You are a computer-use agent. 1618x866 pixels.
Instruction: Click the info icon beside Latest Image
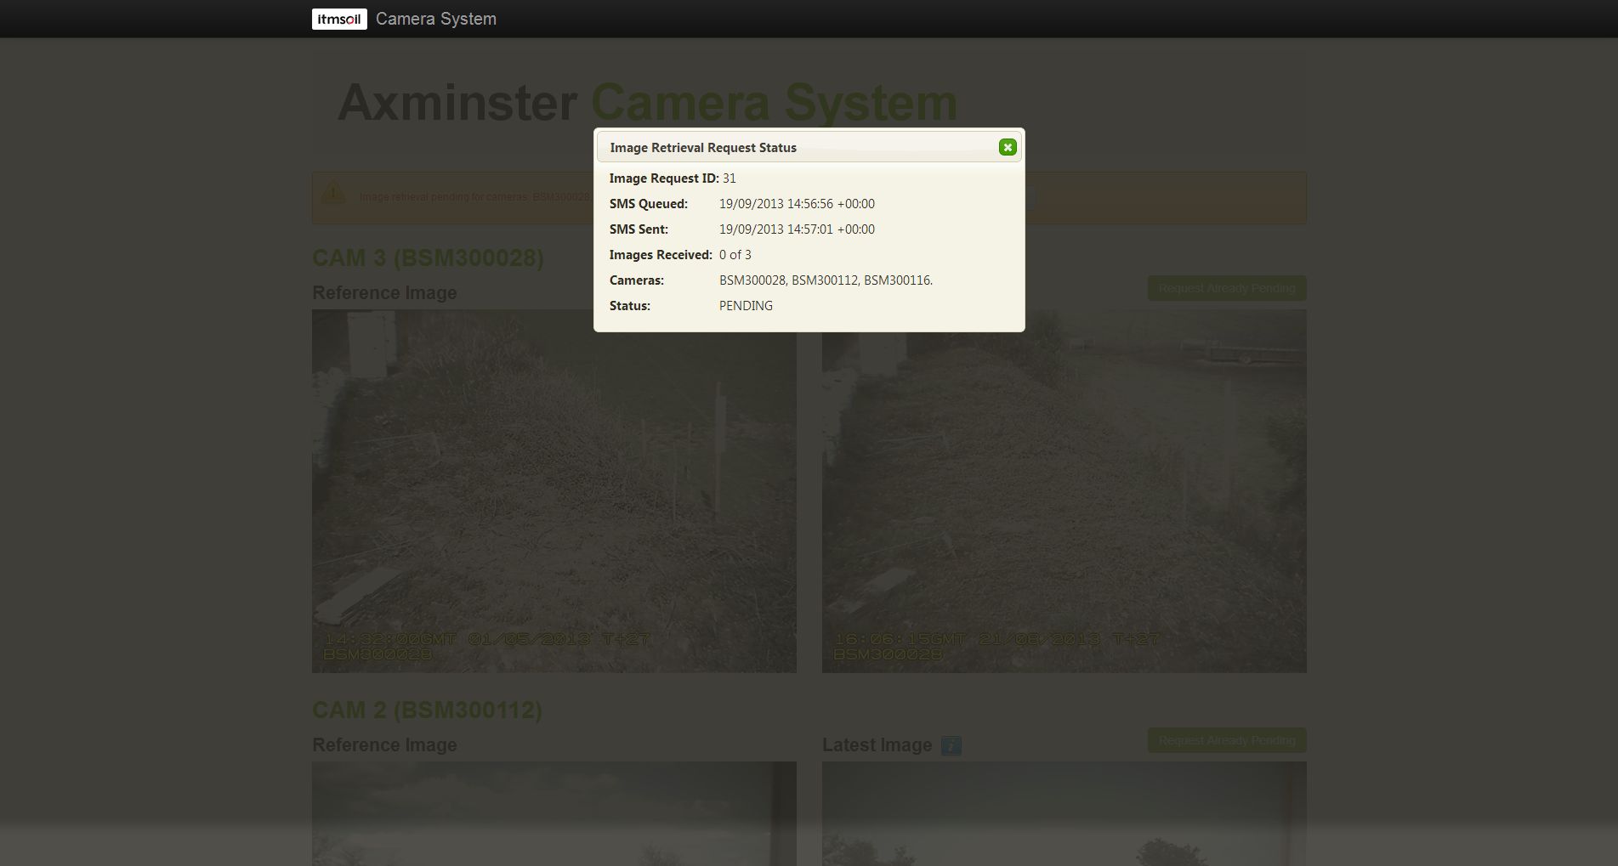coord(951,746)
